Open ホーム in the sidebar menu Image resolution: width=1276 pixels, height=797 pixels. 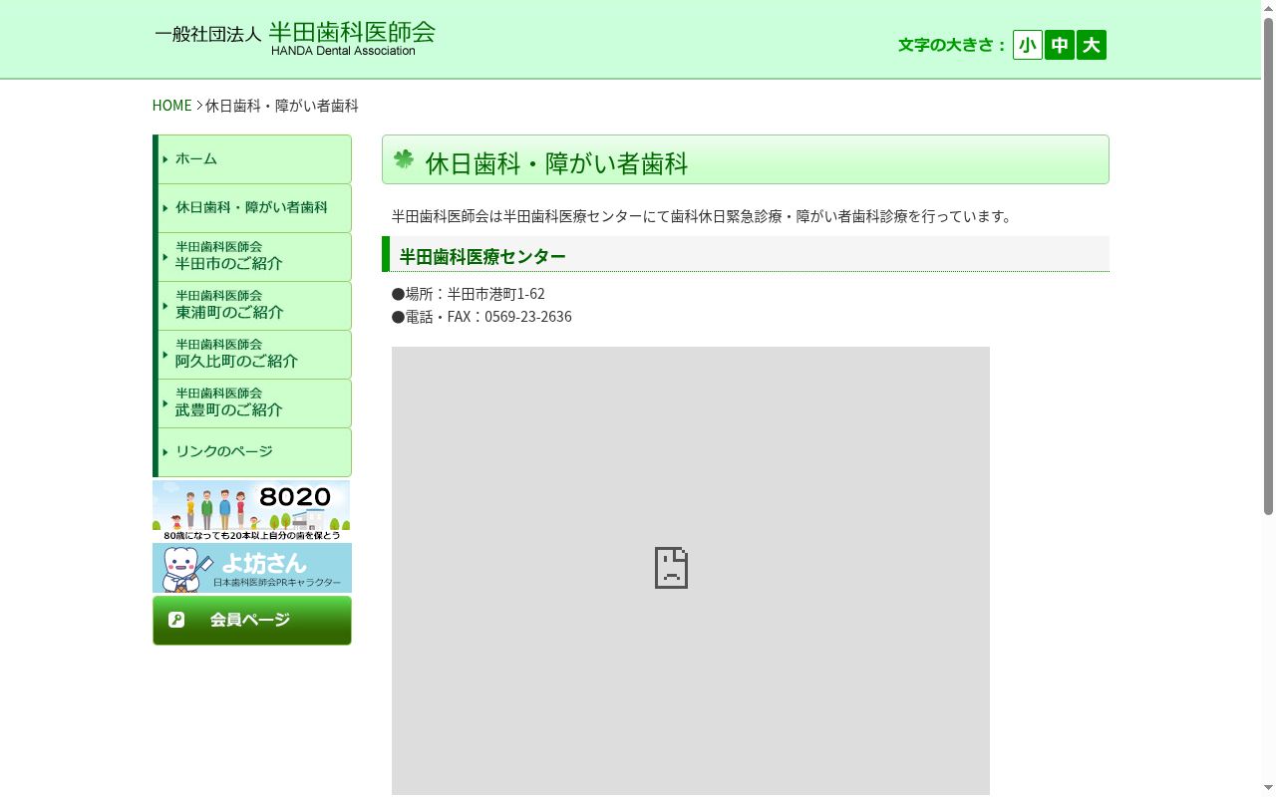[252, 159]
